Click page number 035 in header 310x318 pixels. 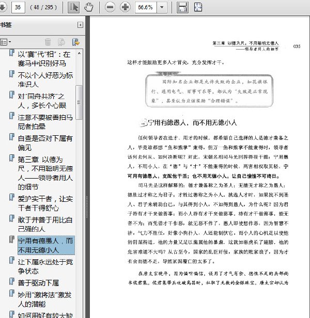click(297, 46)
